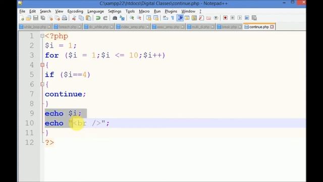Toggle synchronized vertical scrolling icon
The height and width of the screenshot is (182, 323).
pyautogui.click(x=148, y=18)
